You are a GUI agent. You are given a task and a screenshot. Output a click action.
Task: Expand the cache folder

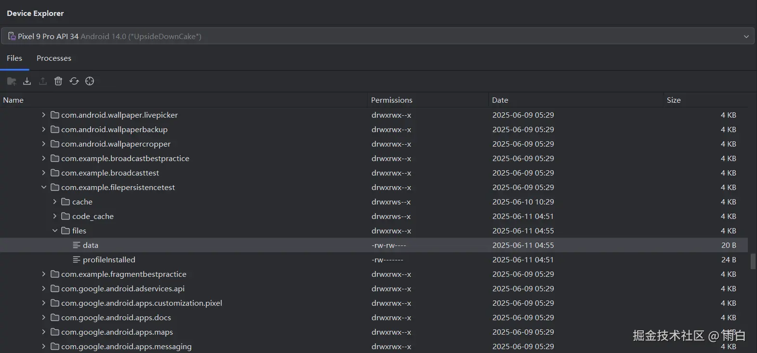pos(55,202)
